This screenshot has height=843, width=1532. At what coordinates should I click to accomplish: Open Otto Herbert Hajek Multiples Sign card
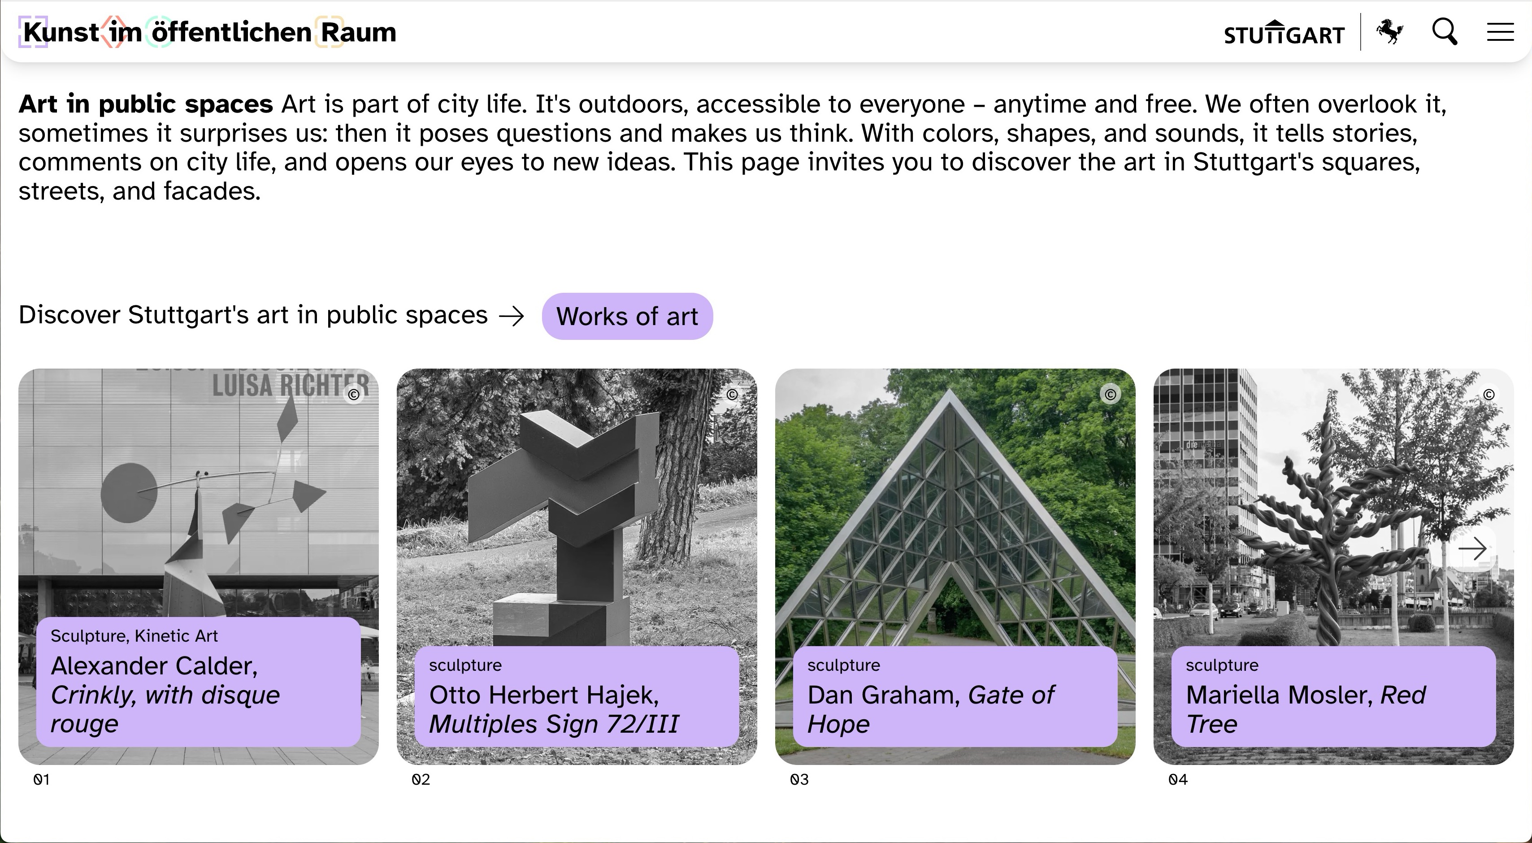pos(576,696)
